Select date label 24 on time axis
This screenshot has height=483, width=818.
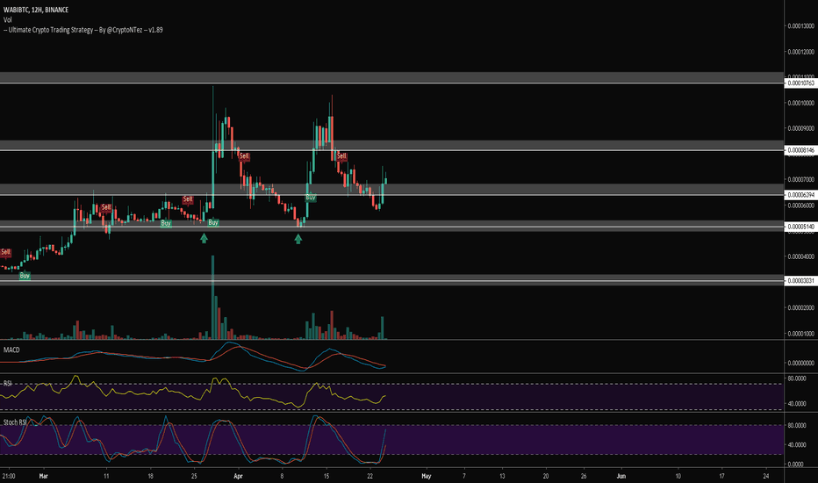click(766, 476)
